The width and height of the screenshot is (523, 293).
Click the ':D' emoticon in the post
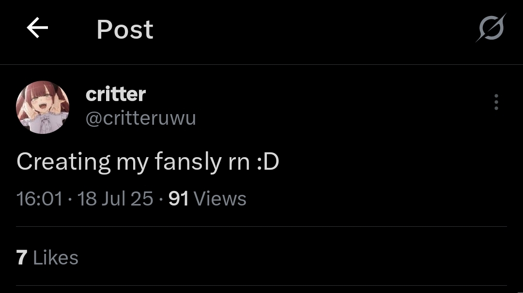(268, 162)
